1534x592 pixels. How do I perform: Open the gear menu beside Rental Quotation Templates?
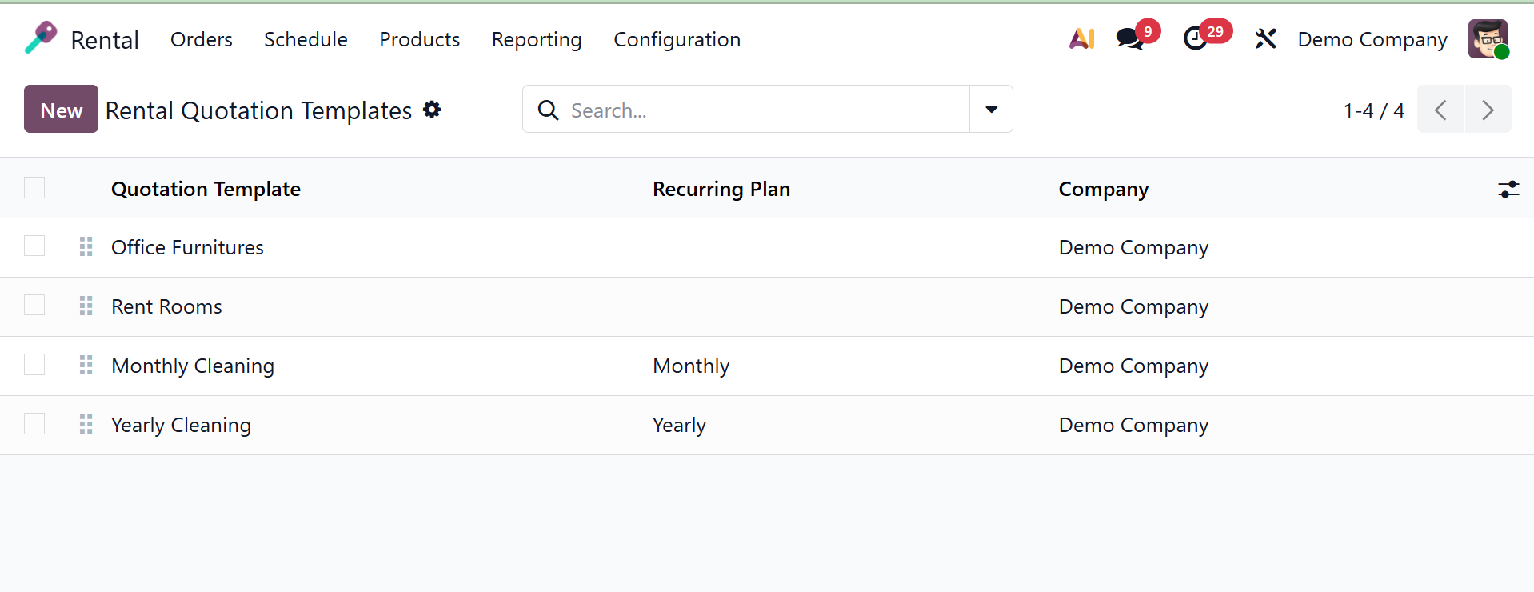coord(432,110)
